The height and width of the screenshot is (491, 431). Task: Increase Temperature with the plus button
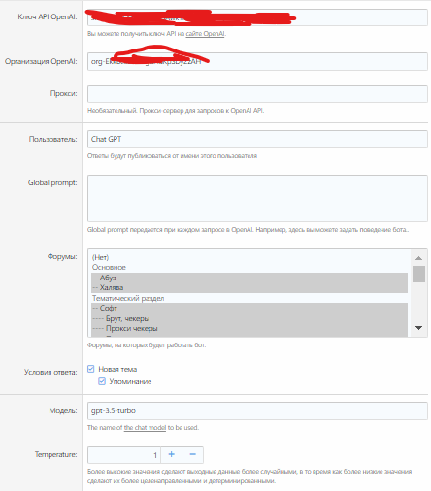click(172, 455)
